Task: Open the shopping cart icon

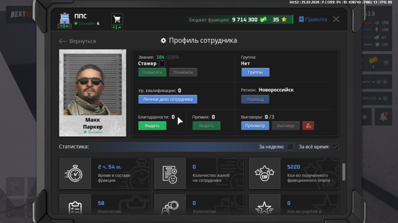Action: tap(117, 19)
